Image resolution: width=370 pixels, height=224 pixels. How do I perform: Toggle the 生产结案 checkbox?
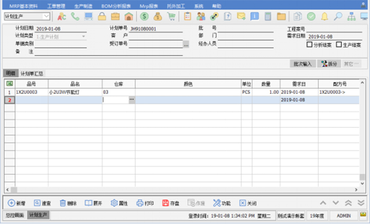339,45
